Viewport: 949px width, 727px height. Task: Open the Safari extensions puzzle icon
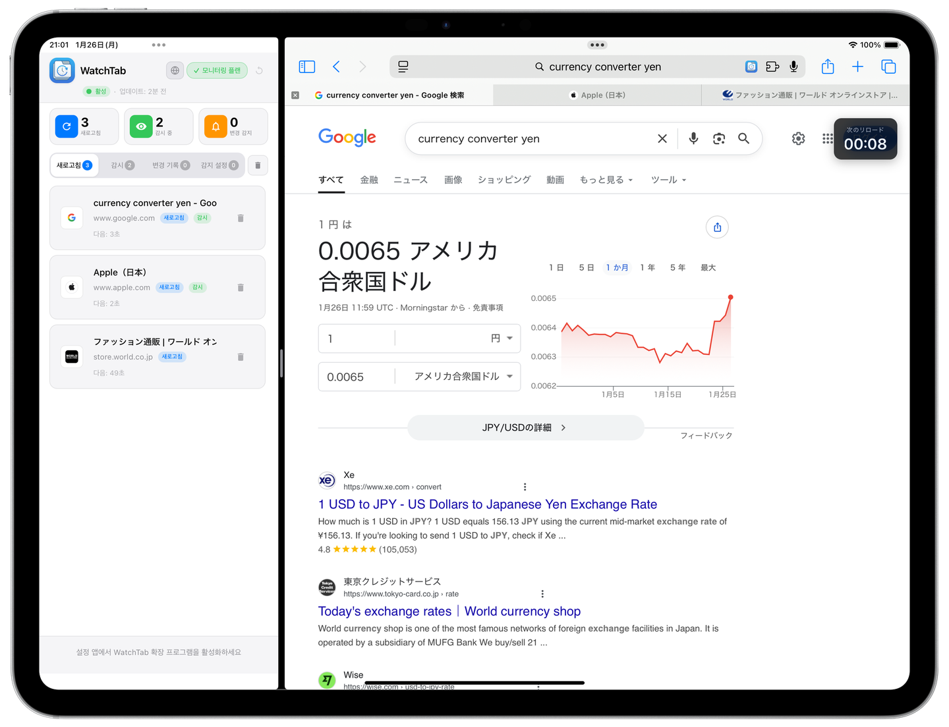(772, 67)
